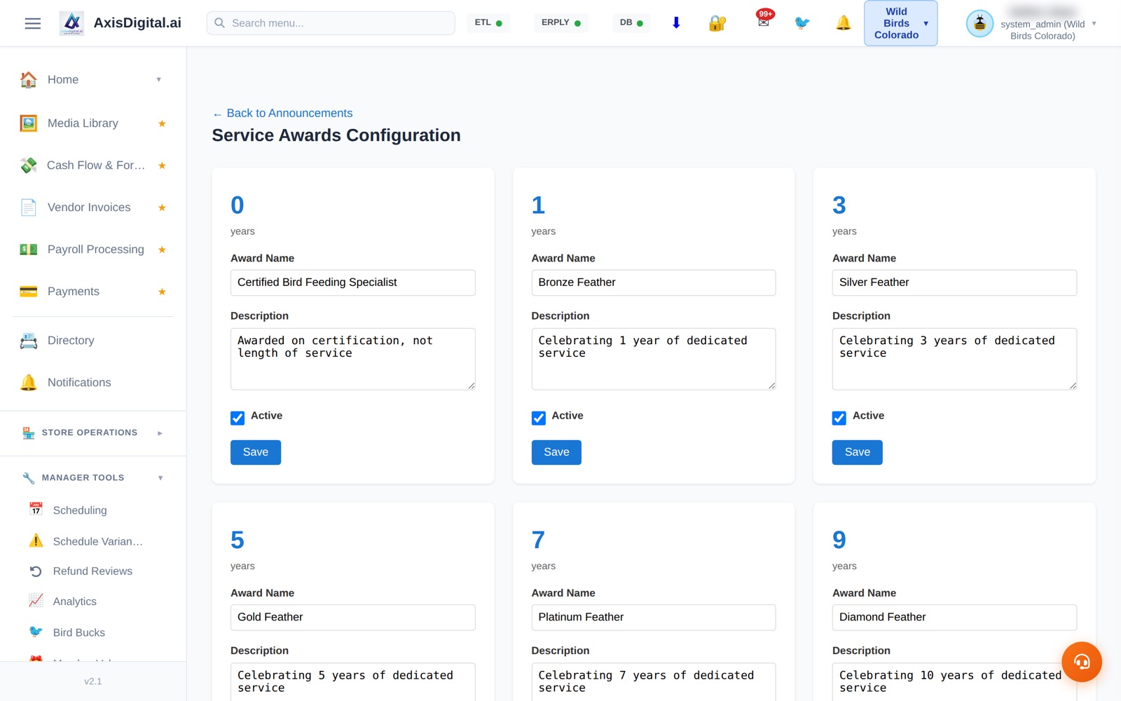This screenshot has width=1121, height=701.
Task: Save the Certified Bird Feeding Specialist award
Action: 256,452
